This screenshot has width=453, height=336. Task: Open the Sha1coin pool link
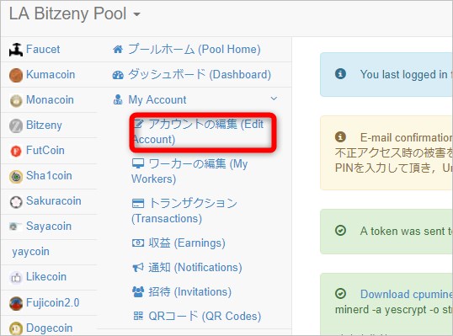[x=49, y=176]
